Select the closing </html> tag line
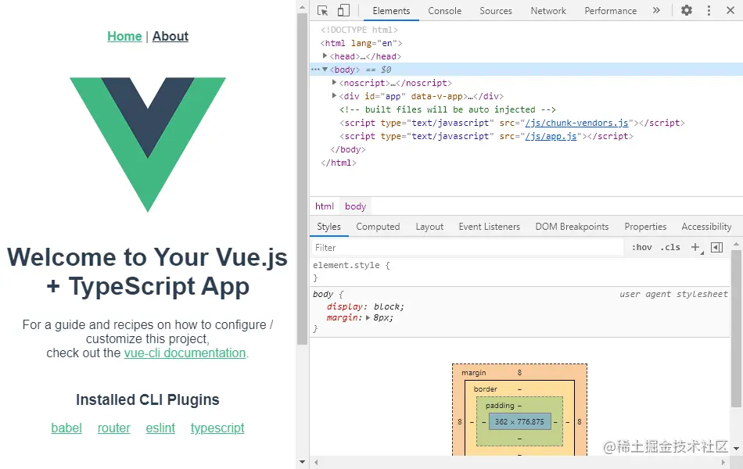 [x=339, y=163]
